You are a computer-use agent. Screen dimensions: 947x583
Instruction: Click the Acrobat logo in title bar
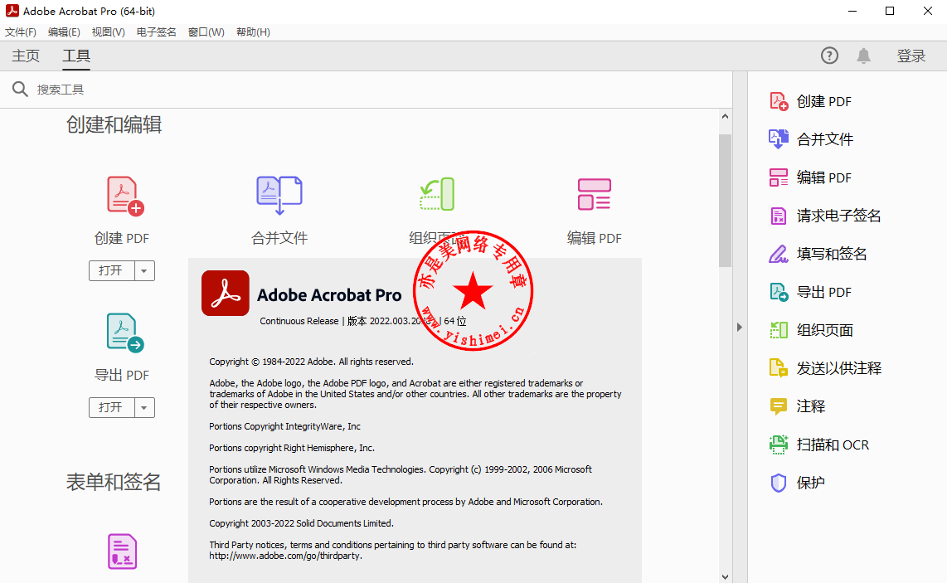[12, 11]
